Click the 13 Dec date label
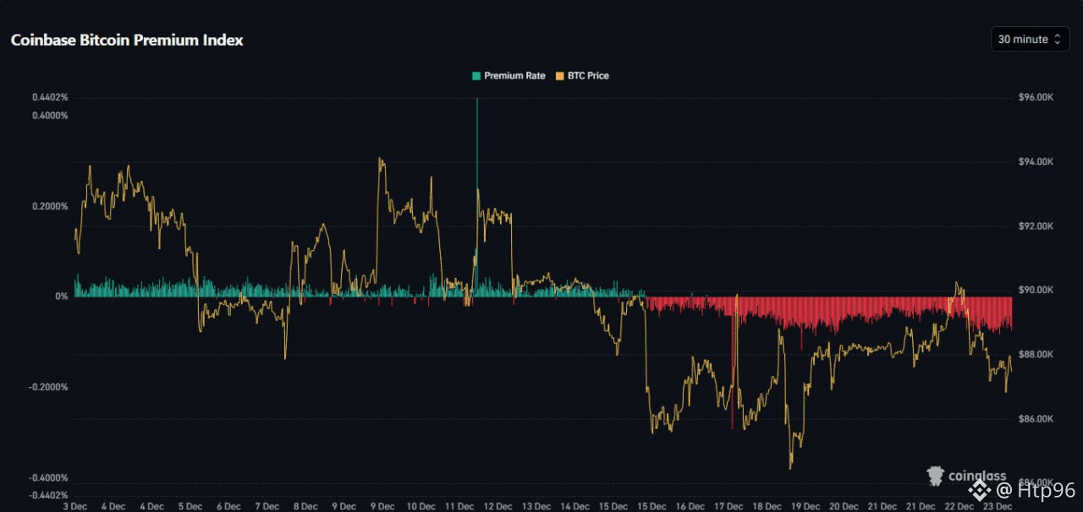Screen dimensions: 1083x512 536,507
